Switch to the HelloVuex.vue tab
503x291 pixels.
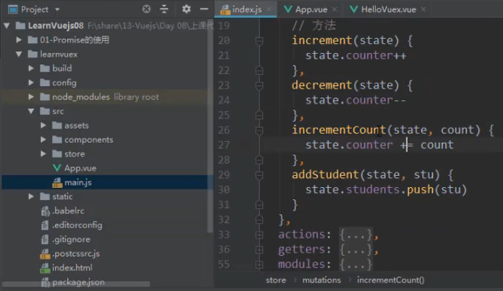click(x=389, y=9)
